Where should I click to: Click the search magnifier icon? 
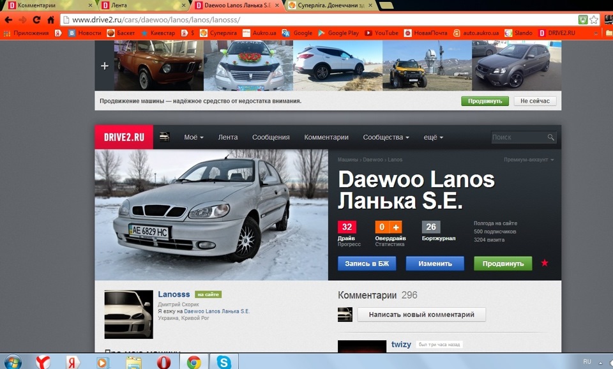coord(551,137)
